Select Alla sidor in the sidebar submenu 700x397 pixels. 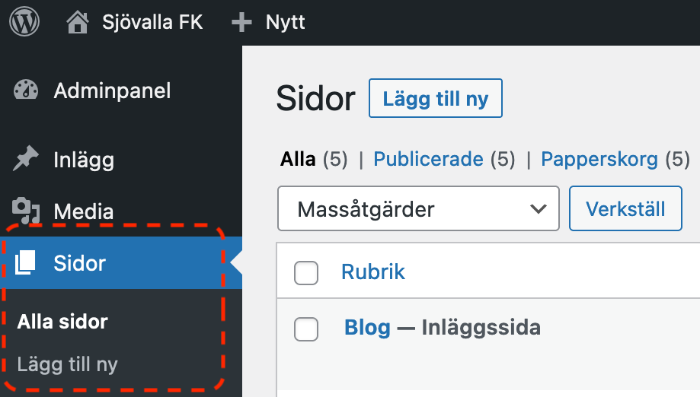(62, 322)
